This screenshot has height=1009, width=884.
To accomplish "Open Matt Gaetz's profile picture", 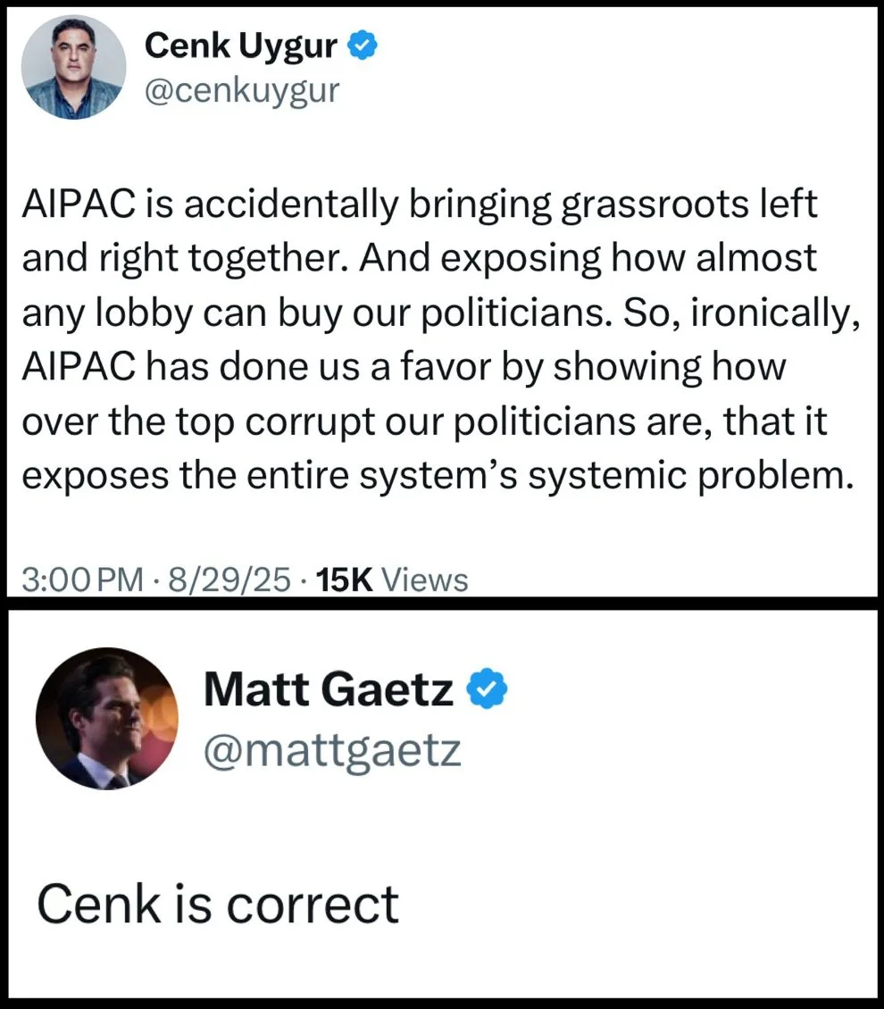I will click(x=107, y=719).
